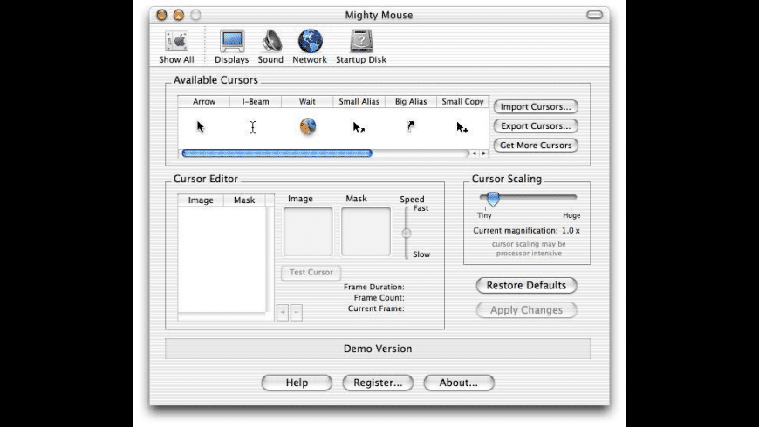Screen dimensions: 759x427
Task: Click the Mask preview well
Action: tap(366, 232)
